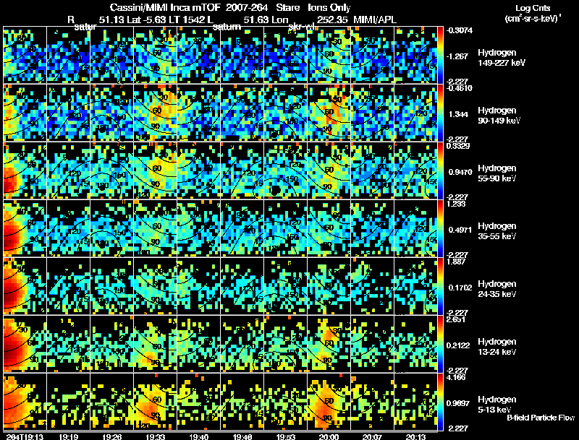
Task: Click the 'Hydrogen 35-55 keV' row label
Action: 497,231
